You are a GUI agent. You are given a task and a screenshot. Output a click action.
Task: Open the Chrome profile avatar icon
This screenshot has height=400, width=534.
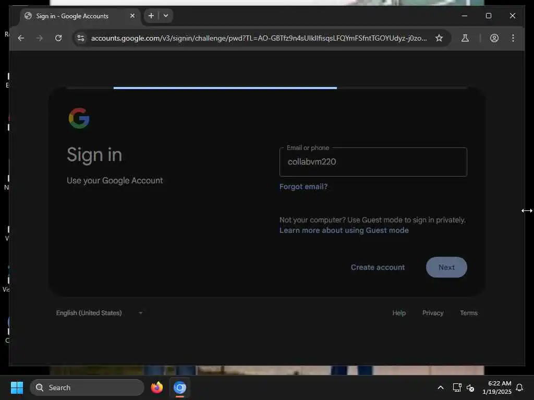click(494, 38)
